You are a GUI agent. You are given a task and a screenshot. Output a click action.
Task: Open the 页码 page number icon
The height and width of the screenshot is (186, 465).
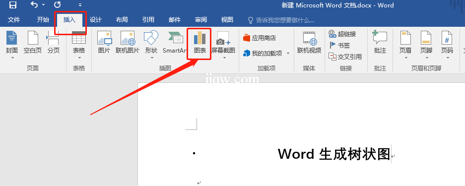[x=447, y=38]
